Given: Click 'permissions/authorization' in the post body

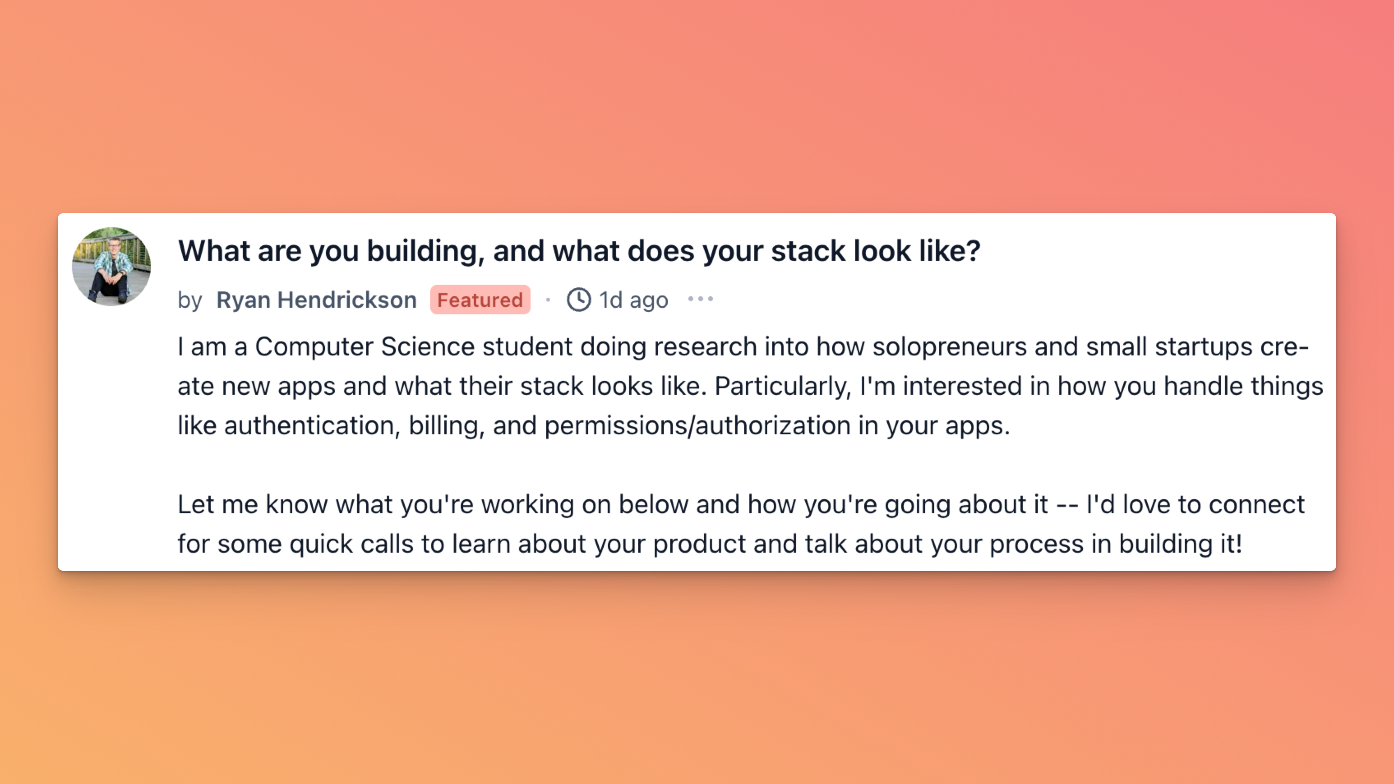Looking at the screenshot, I should (x=697, y=426).
